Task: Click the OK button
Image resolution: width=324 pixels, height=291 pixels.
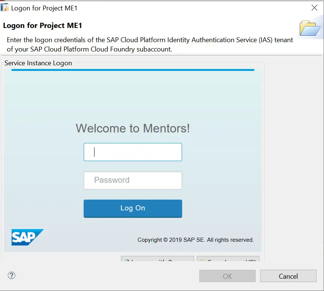Action: click(227, 276)
